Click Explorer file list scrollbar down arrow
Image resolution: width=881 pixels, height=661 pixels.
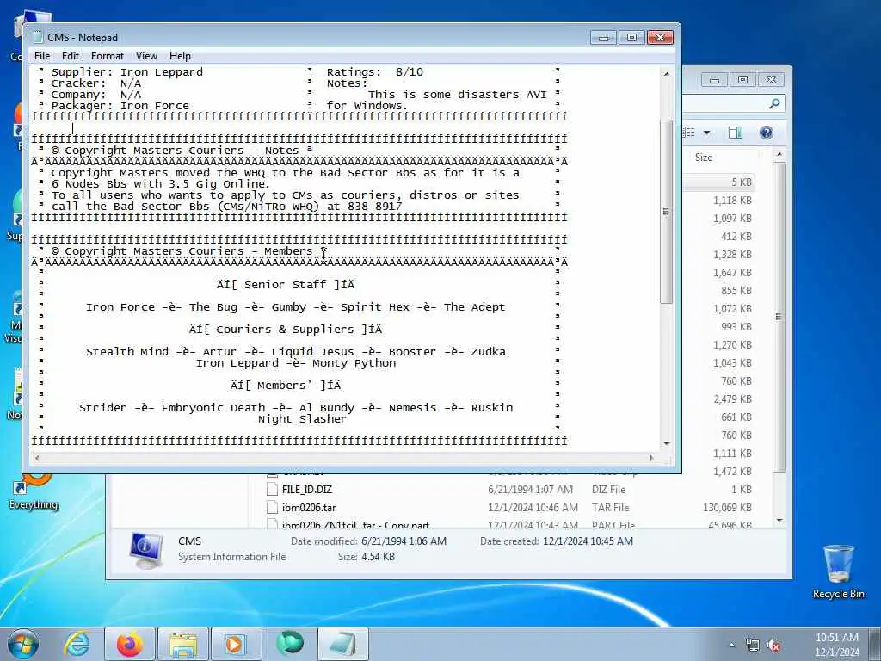(x=779, y=521)
